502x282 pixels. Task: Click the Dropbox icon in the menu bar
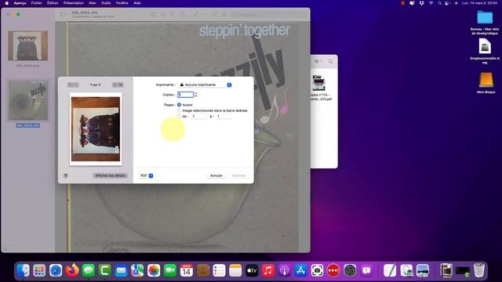tap(422, 3)
